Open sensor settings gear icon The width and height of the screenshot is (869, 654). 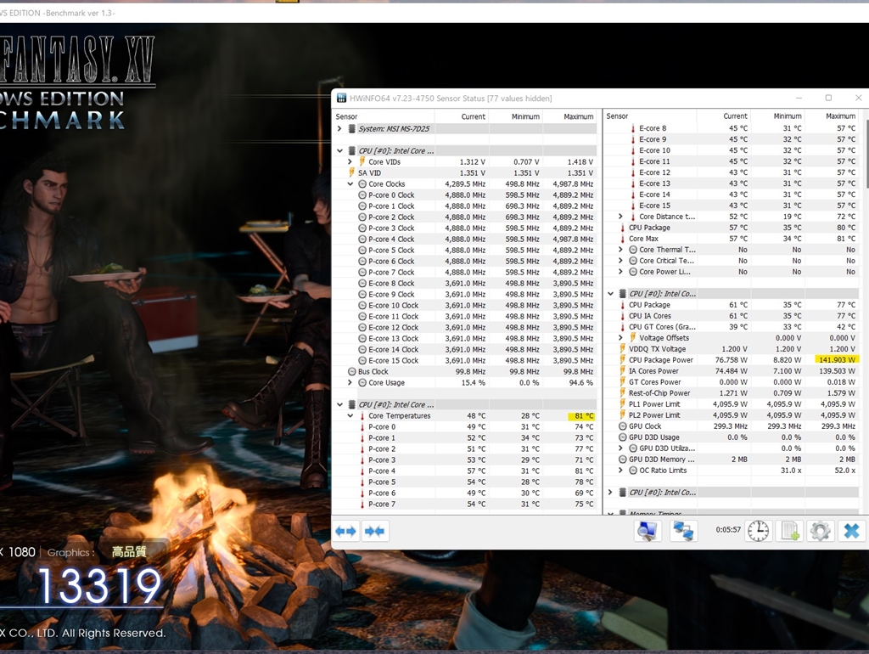[x=821, y=531]
